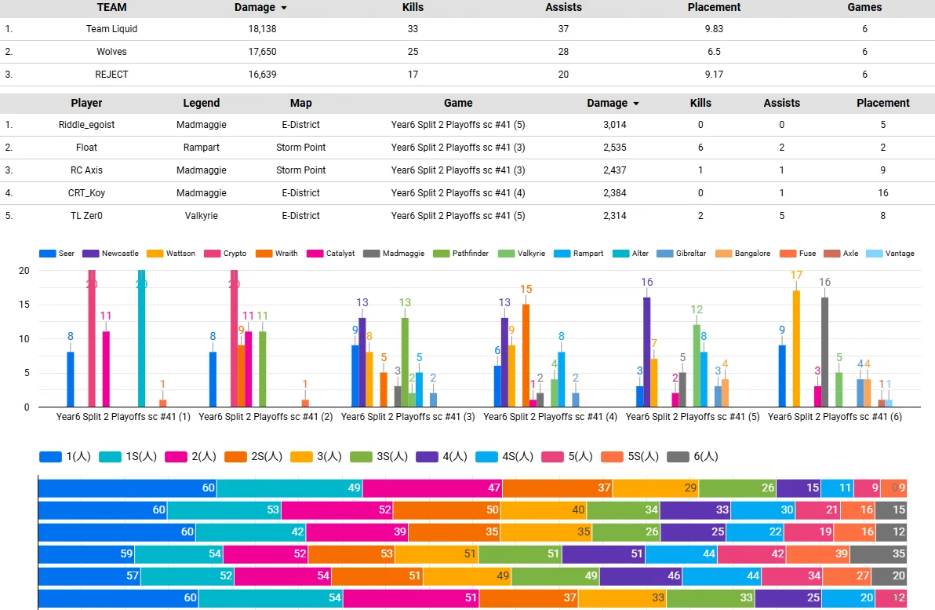The image size is (935, 610).
Task: Sort player table by Damage arrow
Action: click(636, 104)
